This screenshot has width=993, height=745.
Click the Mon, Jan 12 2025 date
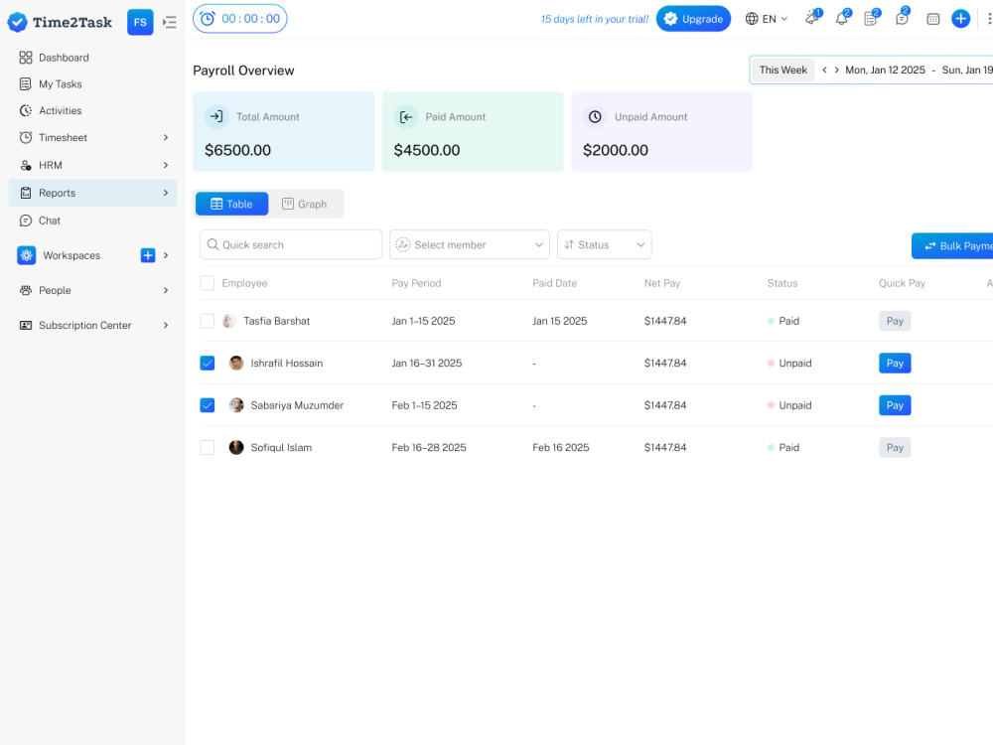point(886,70)
